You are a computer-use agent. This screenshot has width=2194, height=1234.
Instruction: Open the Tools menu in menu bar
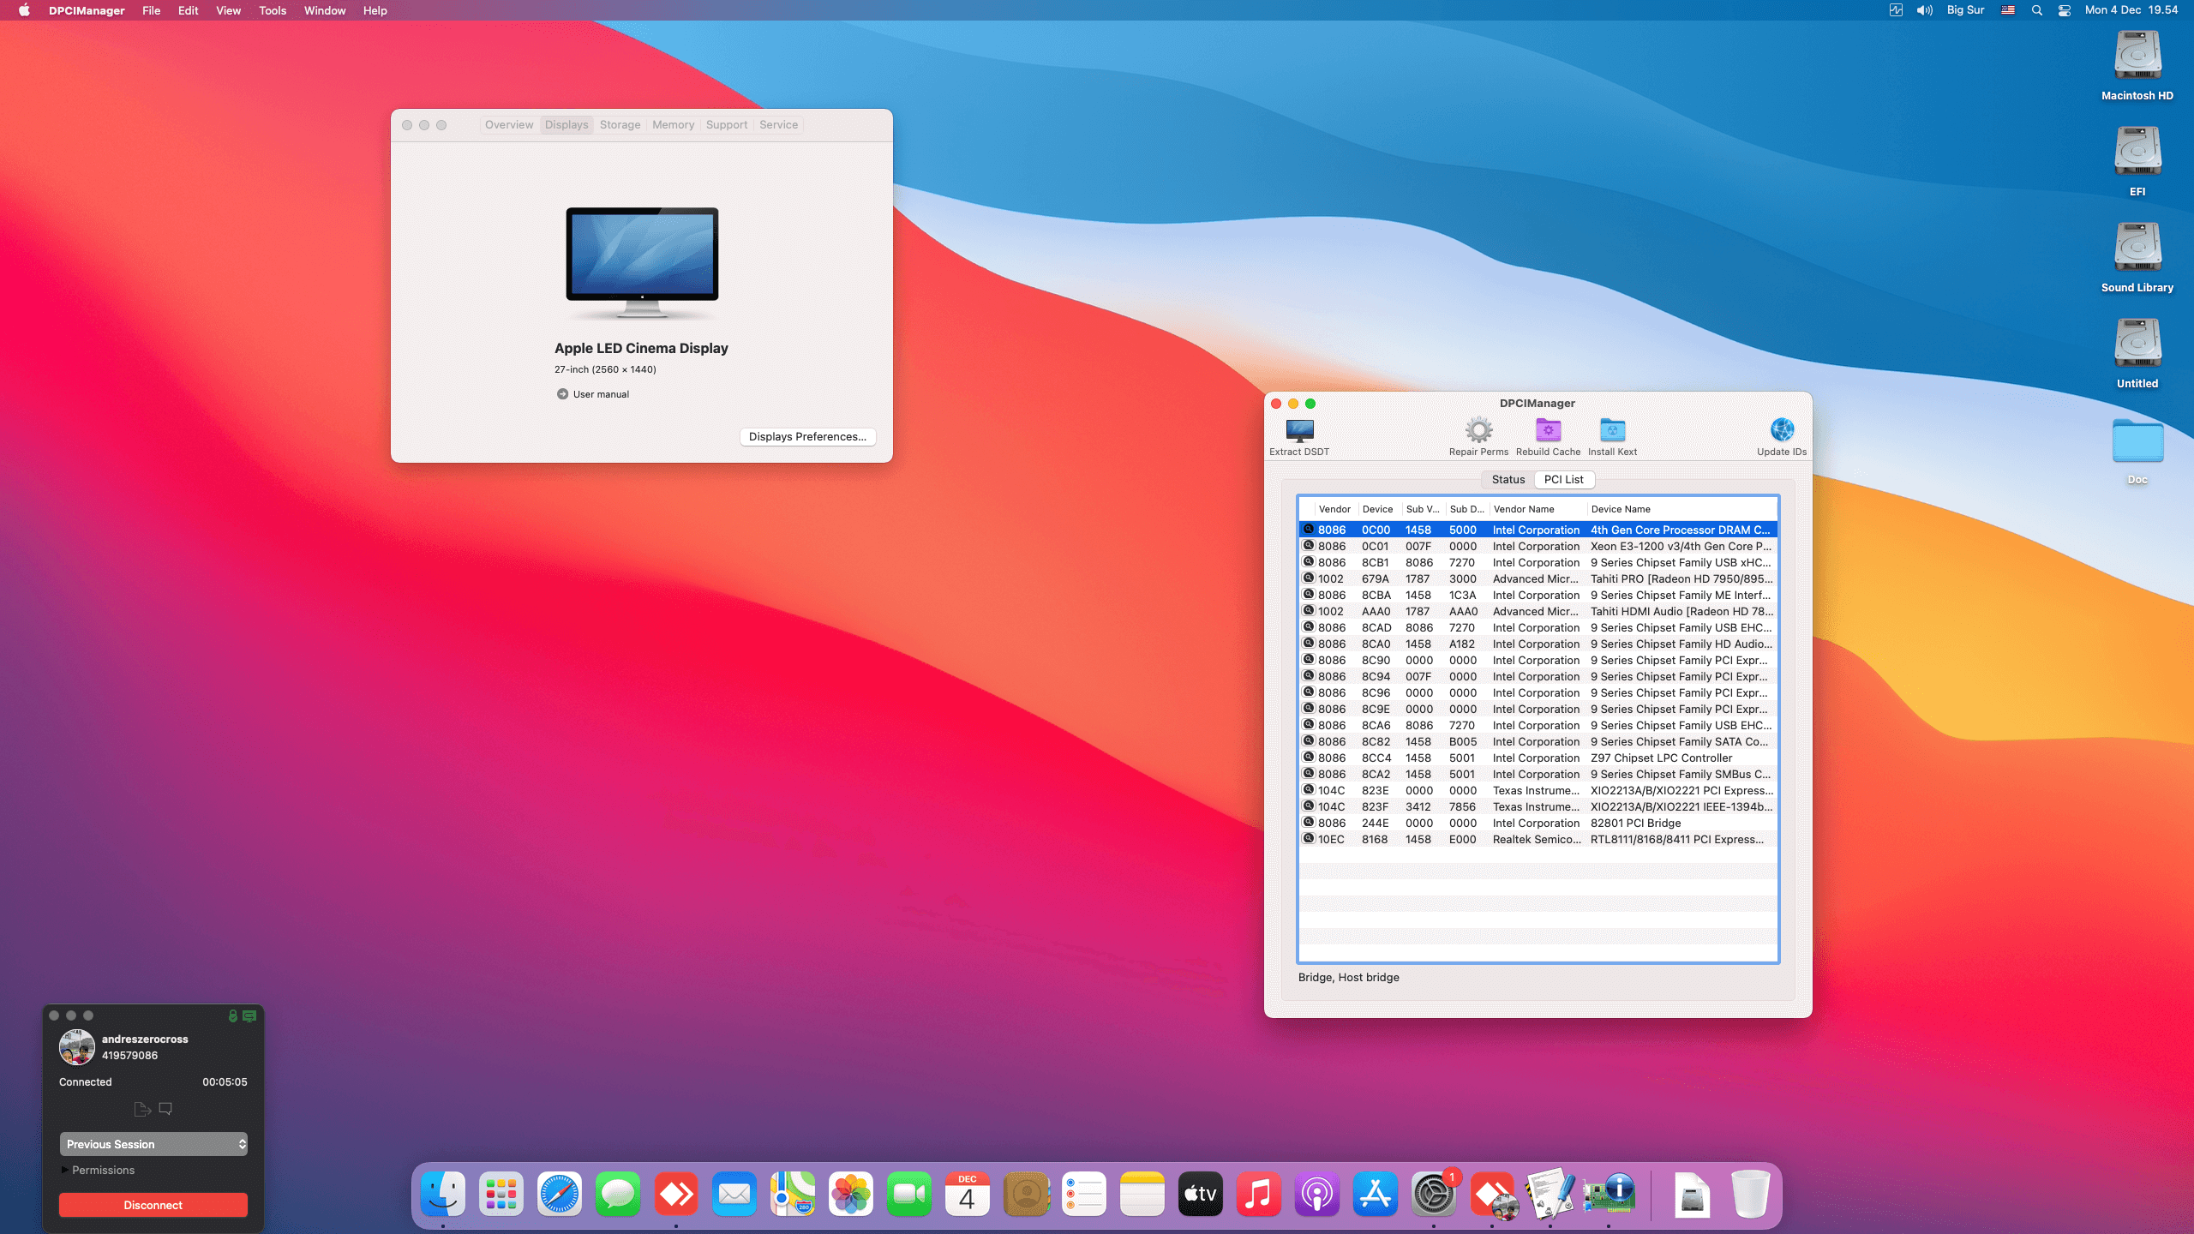tap(273, 10)
